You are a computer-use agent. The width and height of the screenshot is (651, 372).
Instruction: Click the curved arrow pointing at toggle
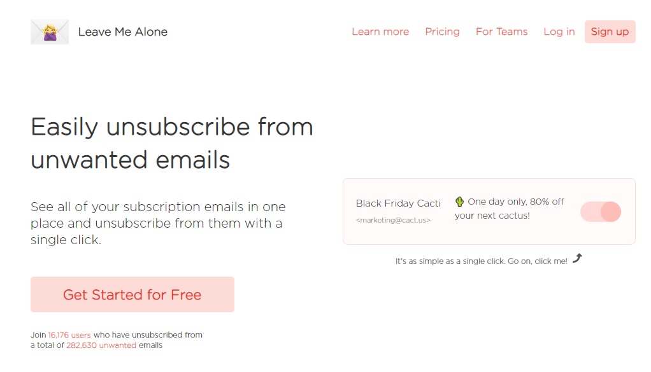click(577, 258)
